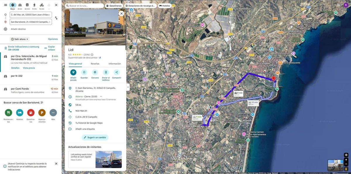Swap origin and destination points
Viewport: 351px width, 174px height.
pos(56,18)
